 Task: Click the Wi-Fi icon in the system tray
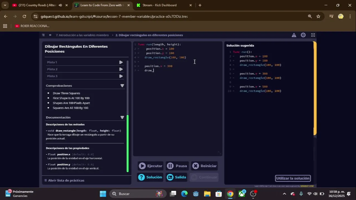(309, 194)
